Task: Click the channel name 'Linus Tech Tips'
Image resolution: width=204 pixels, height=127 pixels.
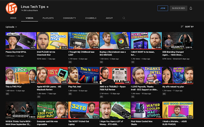Action: pos(33,7)
